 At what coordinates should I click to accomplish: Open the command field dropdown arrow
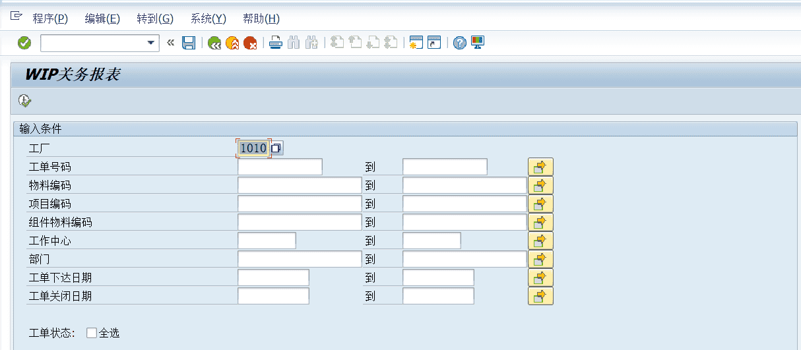point(150,43)
